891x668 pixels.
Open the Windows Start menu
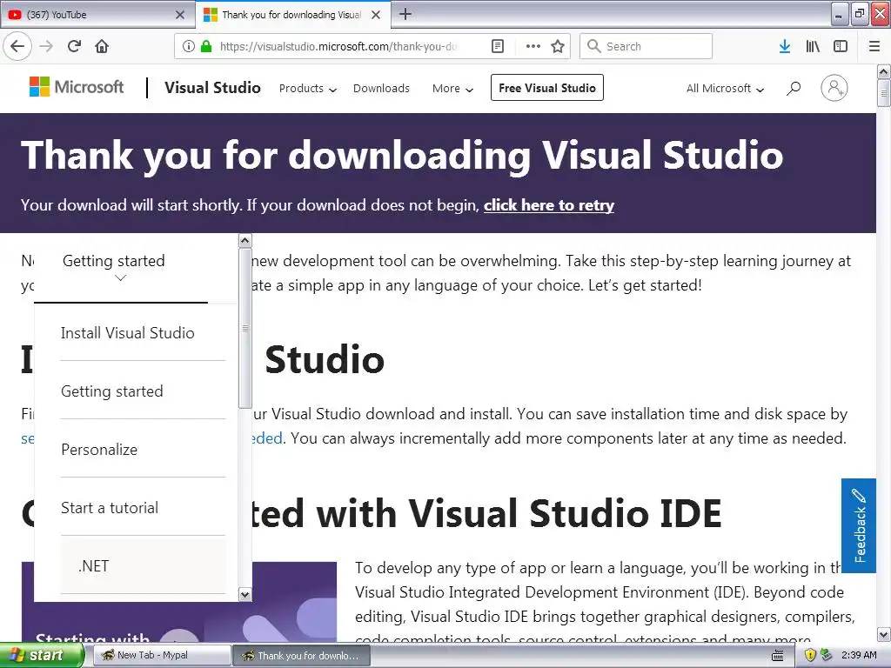point(41,655)
